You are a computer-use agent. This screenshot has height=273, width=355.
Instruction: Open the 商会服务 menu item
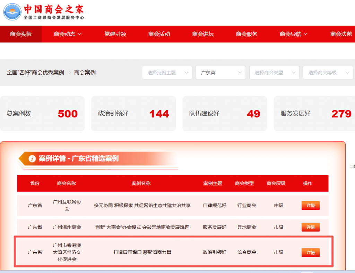[x=246, y=34]
